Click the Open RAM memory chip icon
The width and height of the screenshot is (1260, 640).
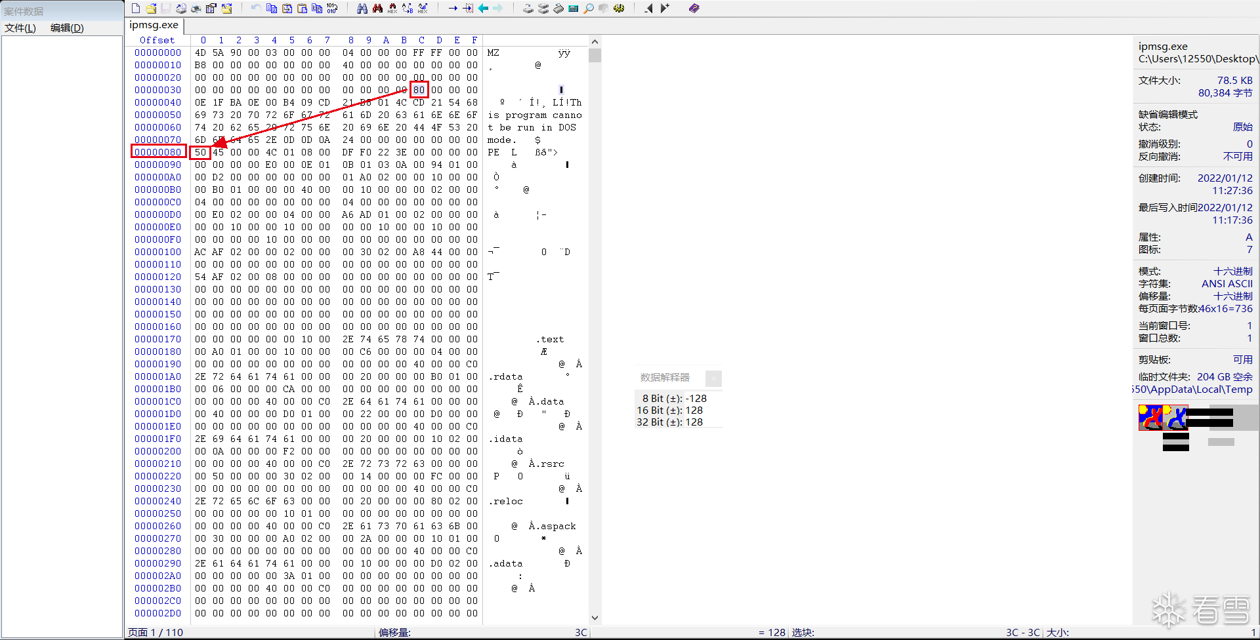point(558,9)
